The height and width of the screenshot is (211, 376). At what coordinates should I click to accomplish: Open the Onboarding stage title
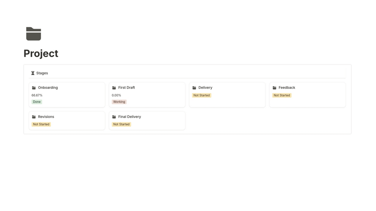click(48, 88)
